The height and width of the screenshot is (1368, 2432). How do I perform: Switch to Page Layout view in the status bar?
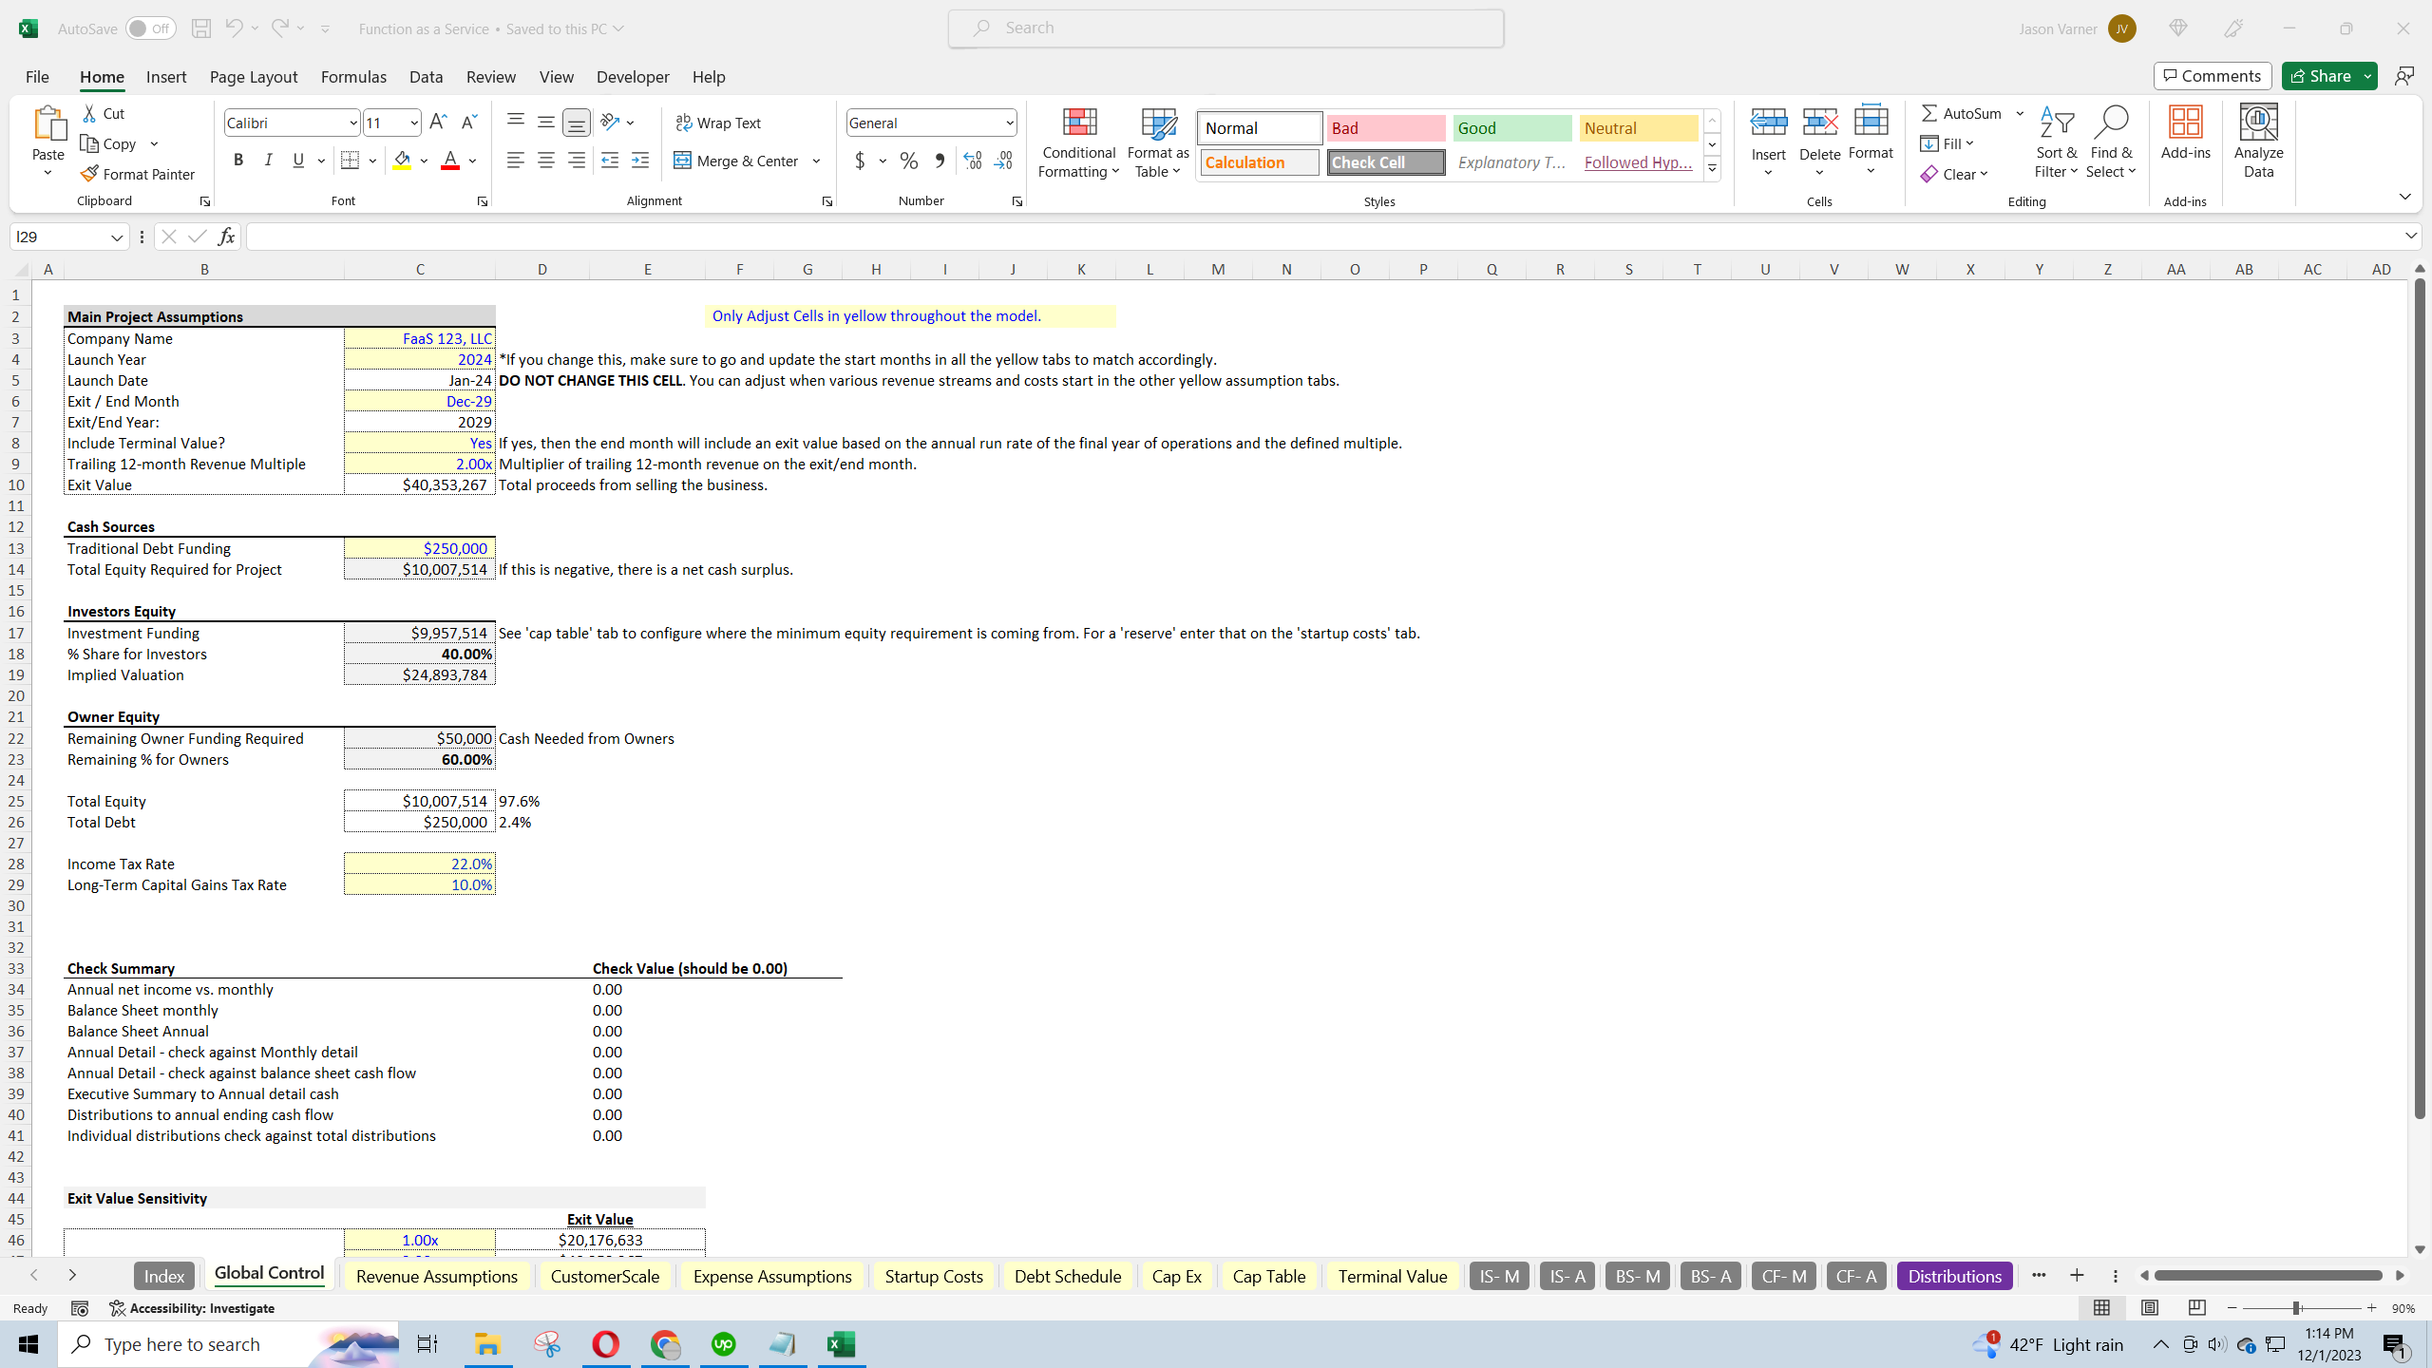pyautogui.click(x=2150, y=1308)
